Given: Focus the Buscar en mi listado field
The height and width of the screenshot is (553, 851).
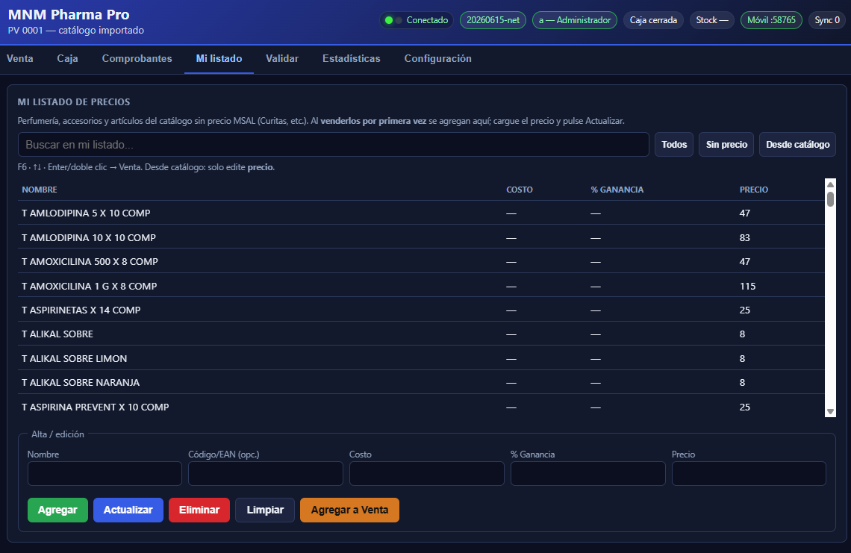Looking at the screenshot, I should pyautogui.click(x=333, y=144).
